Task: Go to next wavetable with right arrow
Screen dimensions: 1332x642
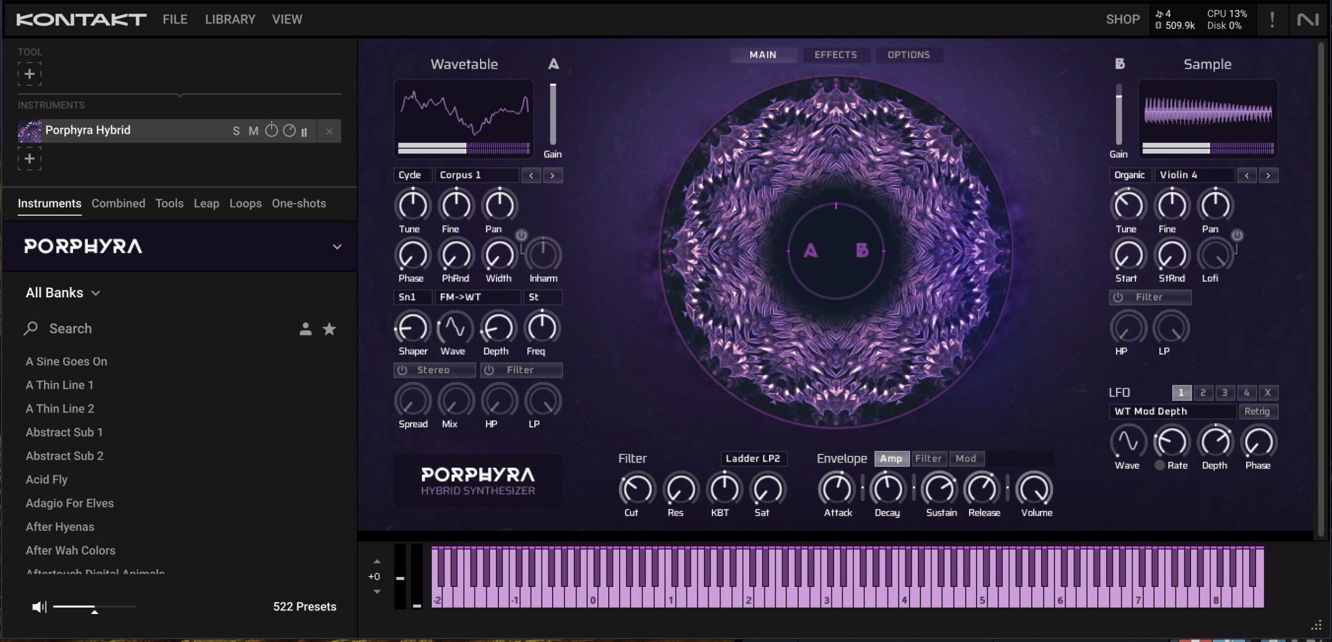Action: (553, 175)
